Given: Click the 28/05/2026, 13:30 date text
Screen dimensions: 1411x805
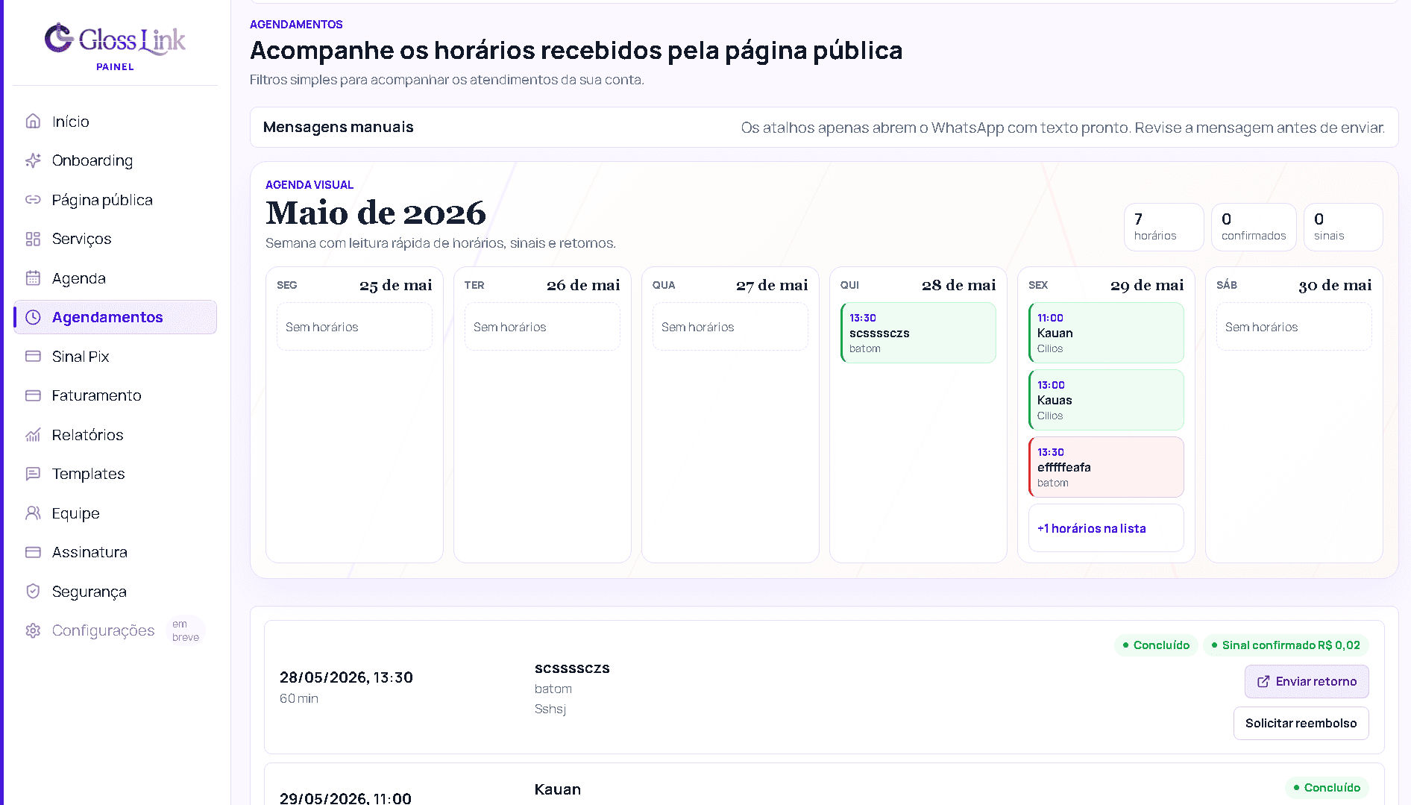Looking at the screenshot, I should tap(346, 677).
